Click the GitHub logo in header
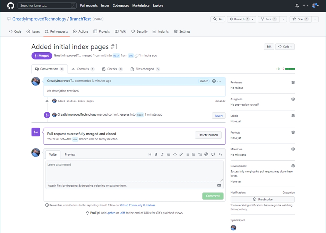The image size is (326, 233). tap(10, 6)
